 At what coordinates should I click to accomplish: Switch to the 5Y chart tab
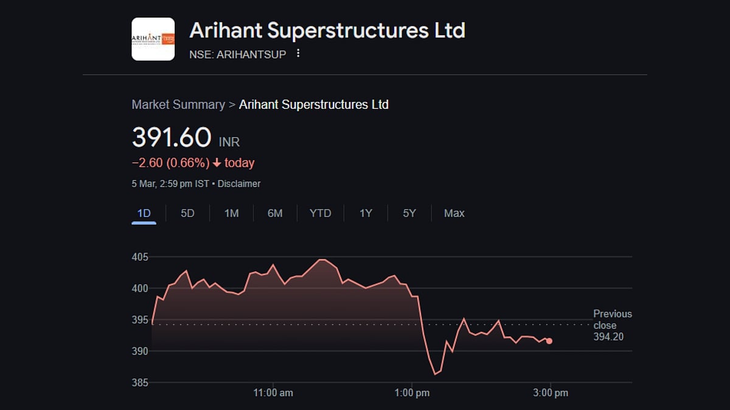click(x=409, y=213)
